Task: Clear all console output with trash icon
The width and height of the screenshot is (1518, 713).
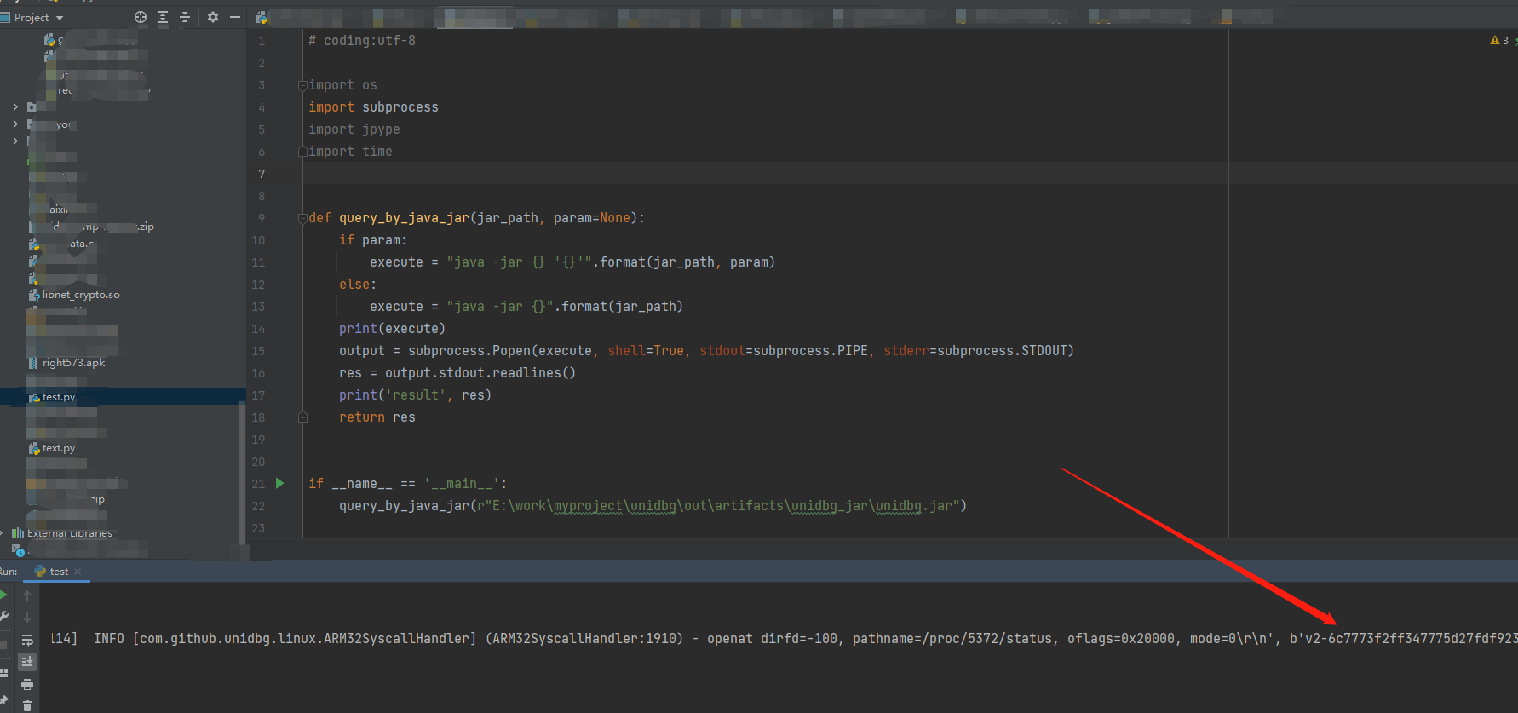Action: tap(27, 705)
